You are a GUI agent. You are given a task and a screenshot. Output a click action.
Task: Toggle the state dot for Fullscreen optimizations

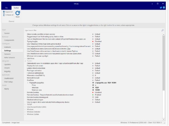pos(93,73)
